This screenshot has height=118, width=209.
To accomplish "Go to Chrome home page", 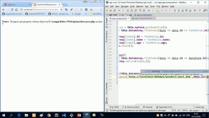I will tap(16, 10).
